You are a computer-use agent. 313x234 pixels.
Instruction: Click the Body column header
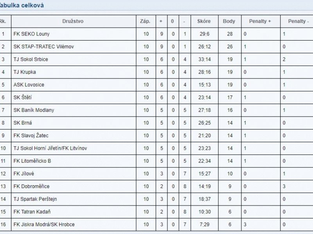coord(229,21)
